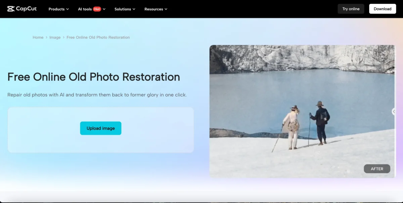Click the chevron arrow beside Solutions
The image size is (403, 203).
pyautogui.click(x=134, y=9)
